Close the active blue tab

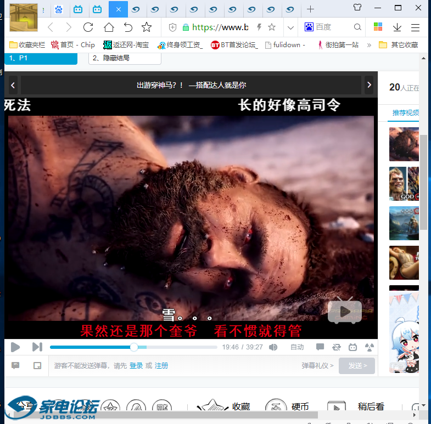point(118,9)
